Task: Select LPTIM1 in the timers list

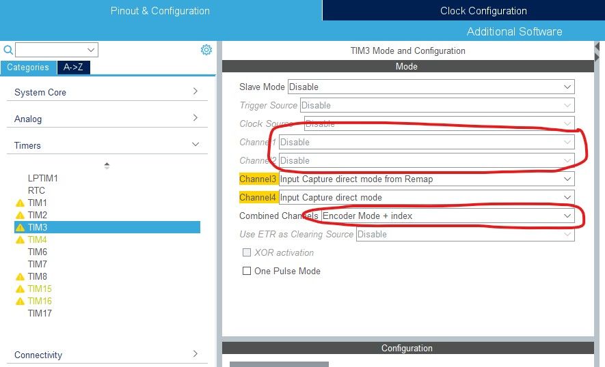Action: 43,178
